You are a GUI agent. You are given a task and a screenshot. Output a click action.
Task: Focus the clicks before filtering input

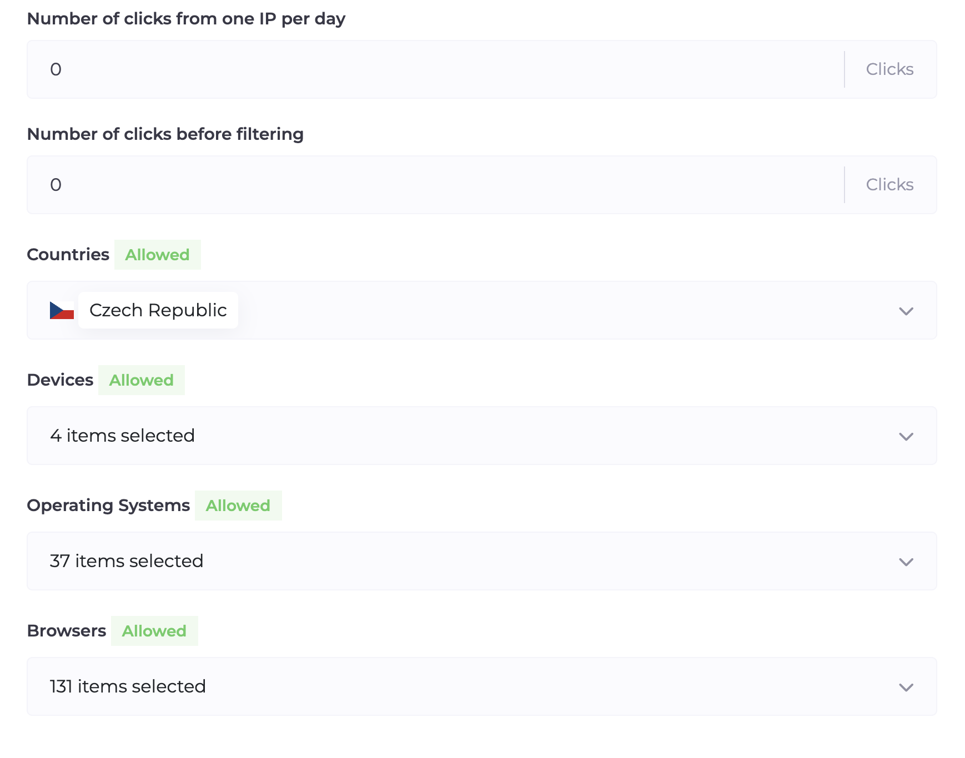click(x=433, y=185)
